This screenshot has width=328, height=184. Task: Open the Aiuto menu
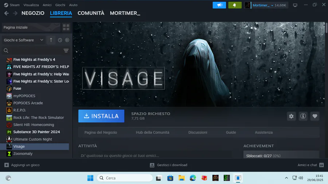coord(73,5)
